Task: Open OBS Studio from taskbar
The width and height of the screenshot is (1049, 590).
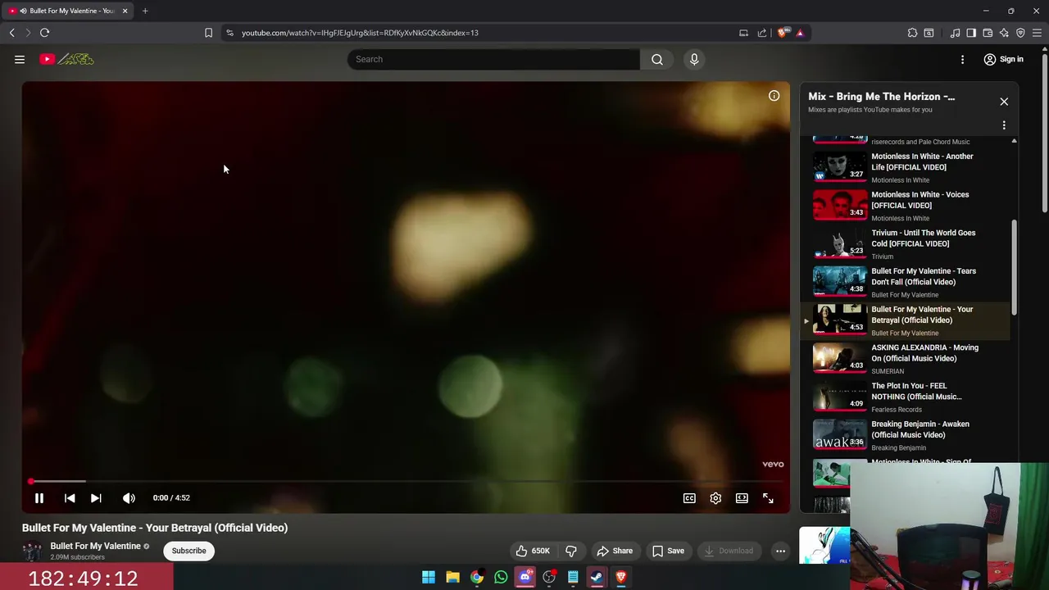Action: click(x=549, y=577)
